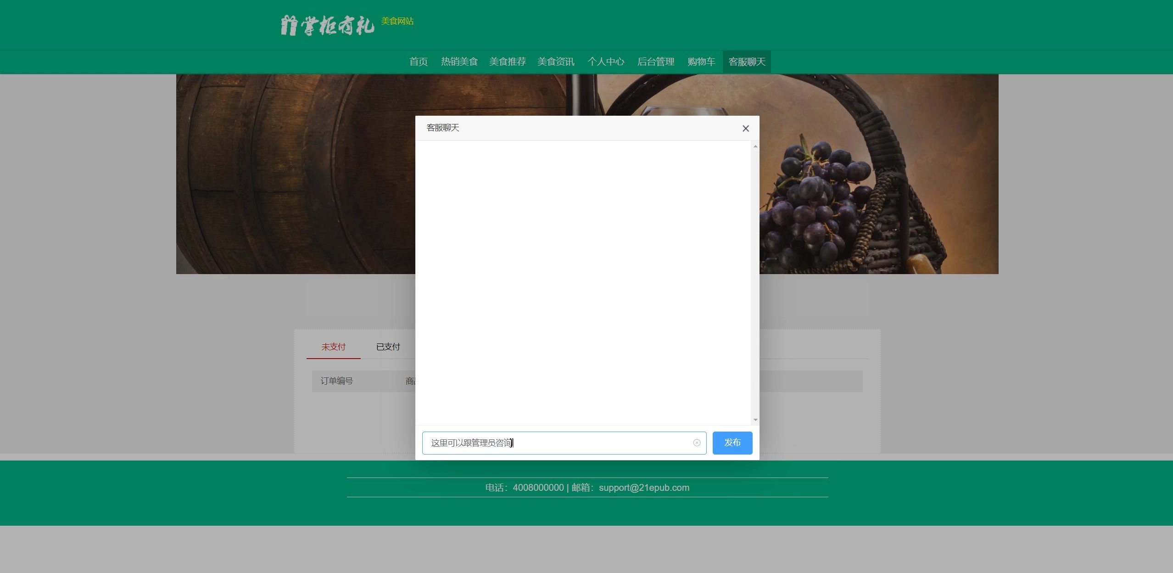The height and width of the screenshot is (573, 1173).
Task: Click the 掌柜有礼 site logo
Action: tap(327, 25)
